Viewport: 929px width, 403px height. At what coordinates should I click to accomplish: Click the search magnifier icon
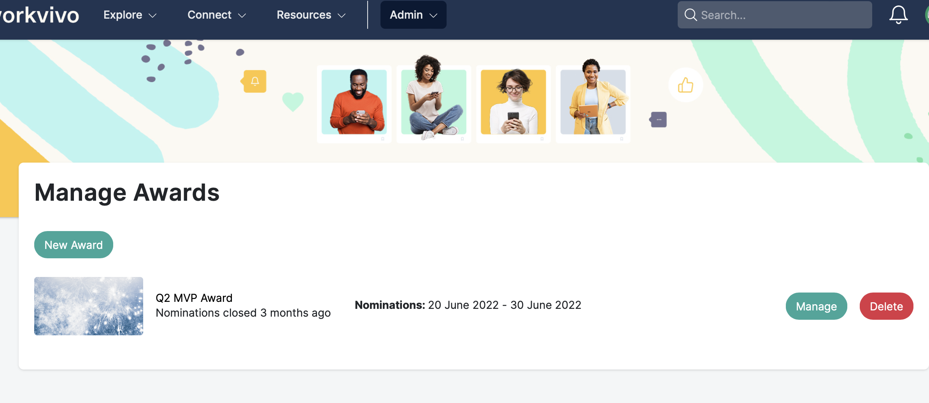pyautogui.click(x=691, y=15)
